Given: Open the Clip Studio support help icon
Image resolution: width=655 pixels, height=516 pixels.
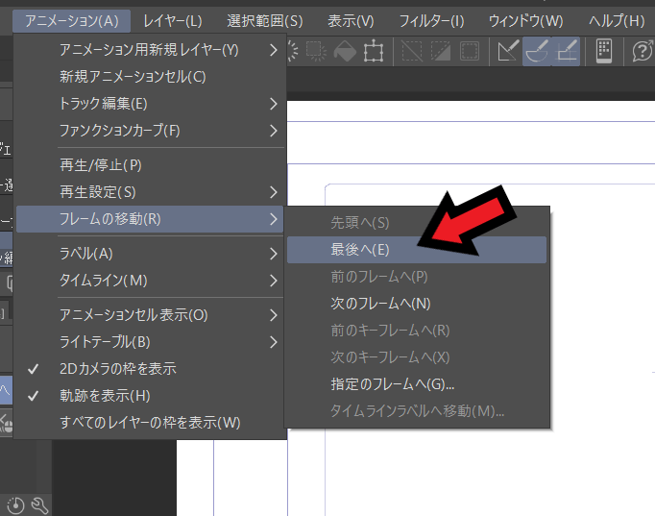Looking at the screenshot, I should pos(643,51).
